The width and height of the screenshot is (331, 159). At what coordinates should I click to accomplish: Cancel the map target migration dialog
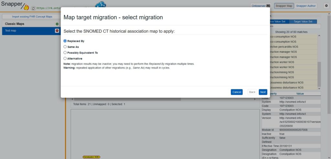[237, 92]
